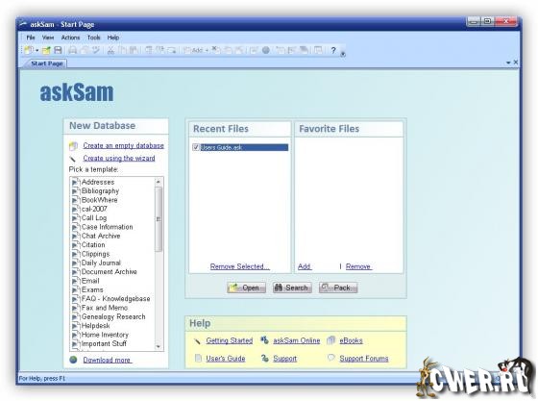Select the Citation template
The image size is (538, 401).
click(93, 245)
